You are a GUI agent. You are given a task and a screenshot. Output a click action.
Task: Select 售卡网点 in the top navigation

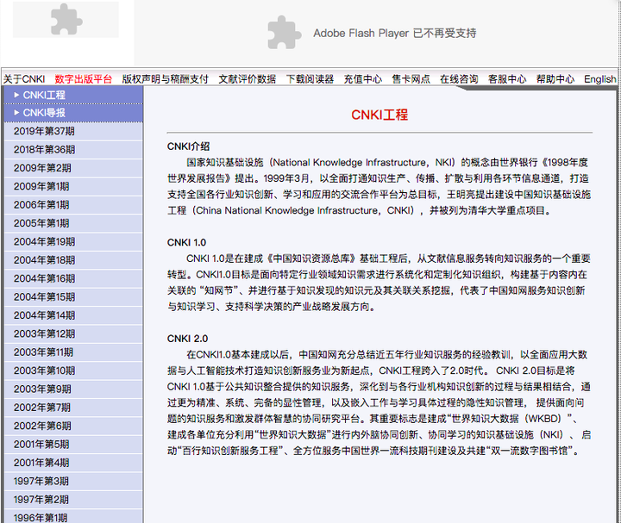pyautogui.click(x=411, y=78)
